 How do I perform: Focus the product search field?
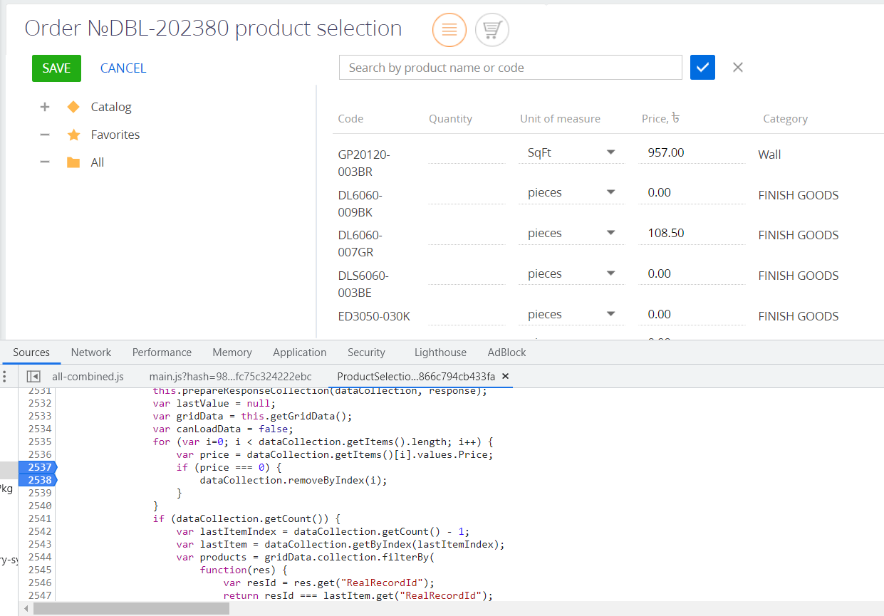coord(510,68)
